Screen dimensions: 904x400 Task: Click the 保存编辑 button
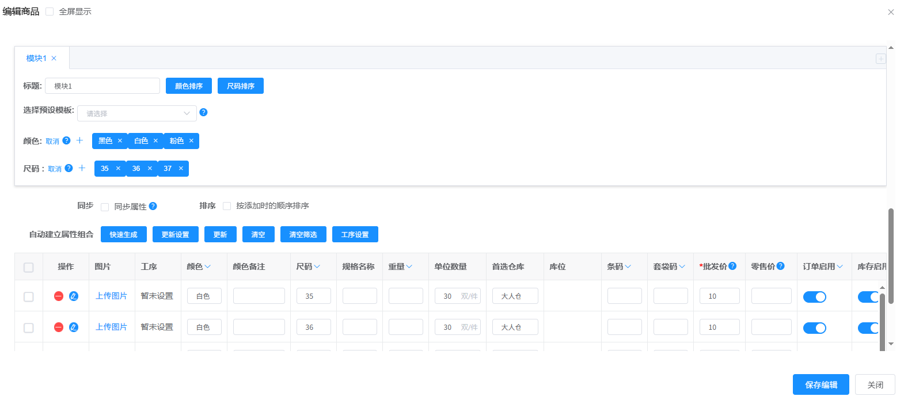point(821,384)
